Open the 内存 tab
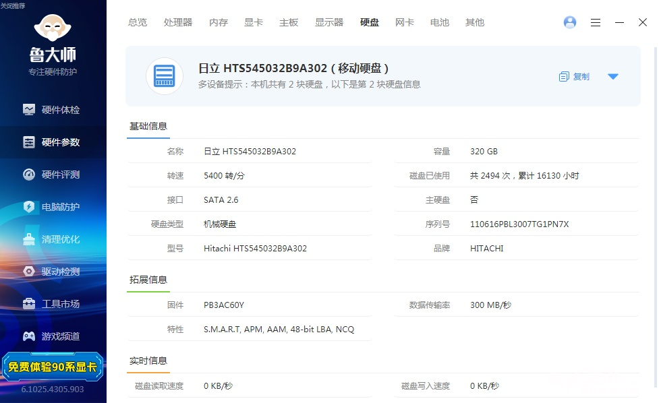 click(x=219, y=22)
